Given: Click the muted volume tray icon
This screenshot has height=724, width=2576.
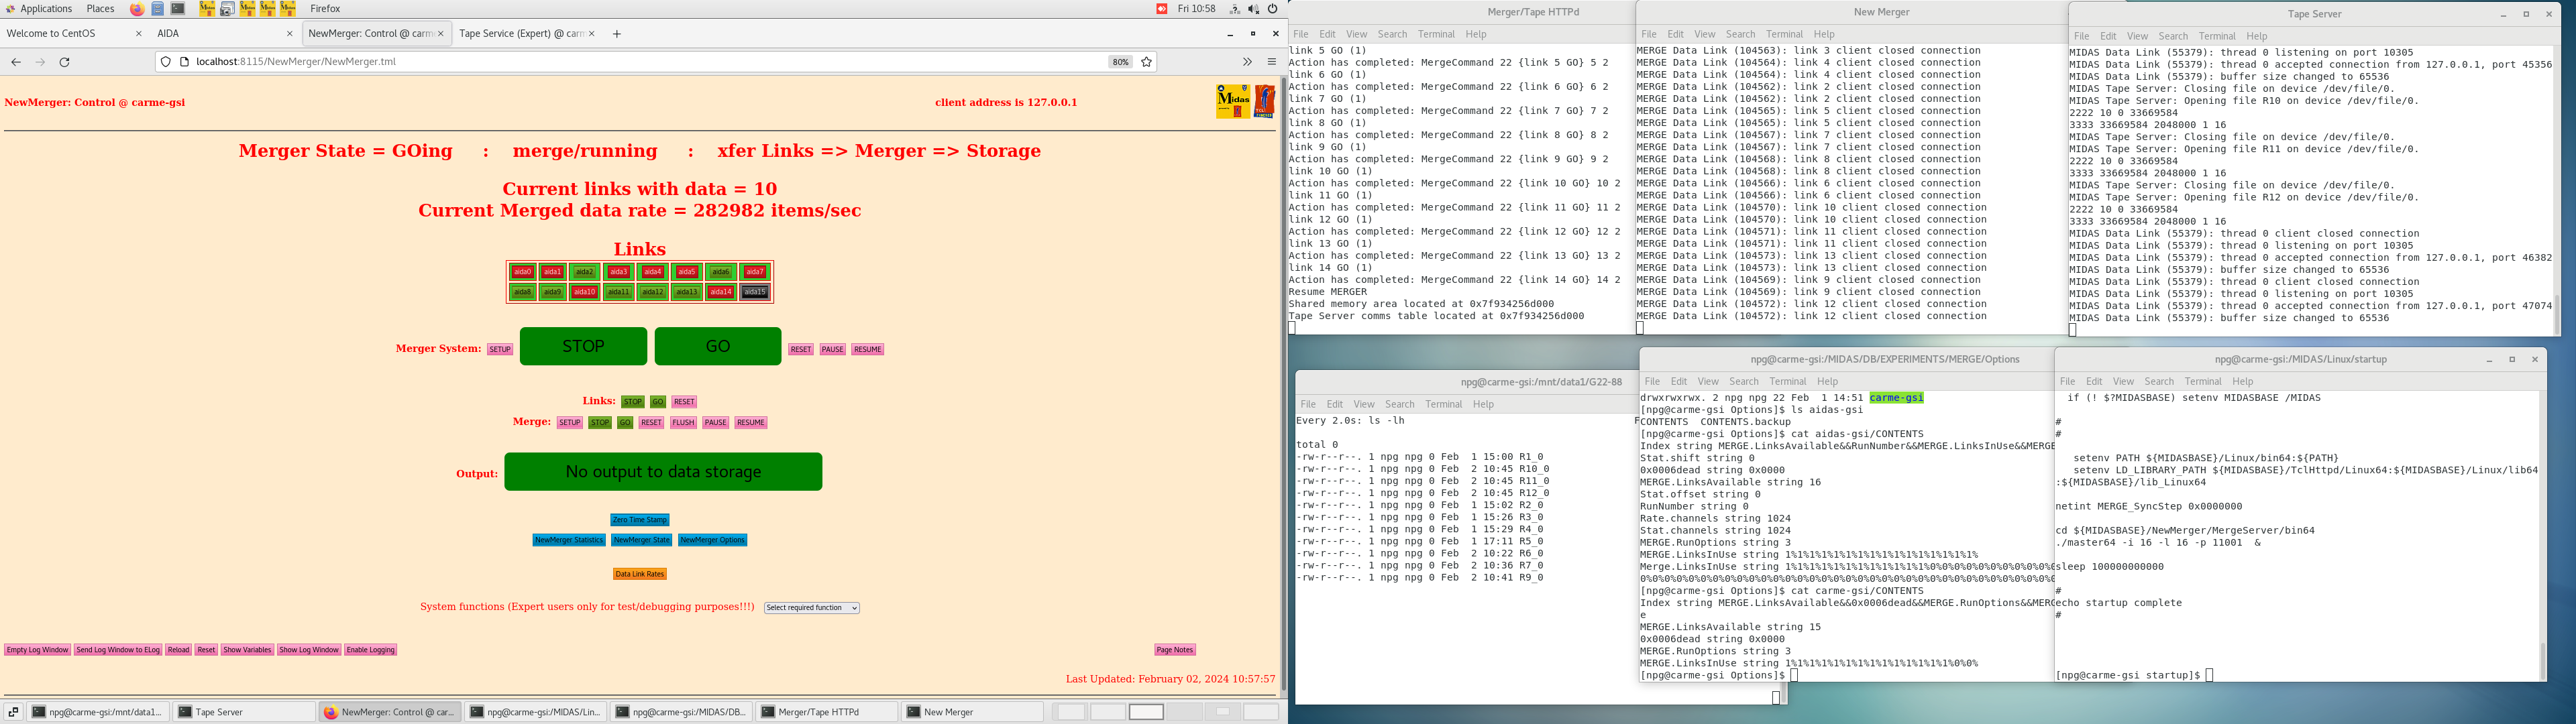Looking at the screenshot, I should (1254, 9).
